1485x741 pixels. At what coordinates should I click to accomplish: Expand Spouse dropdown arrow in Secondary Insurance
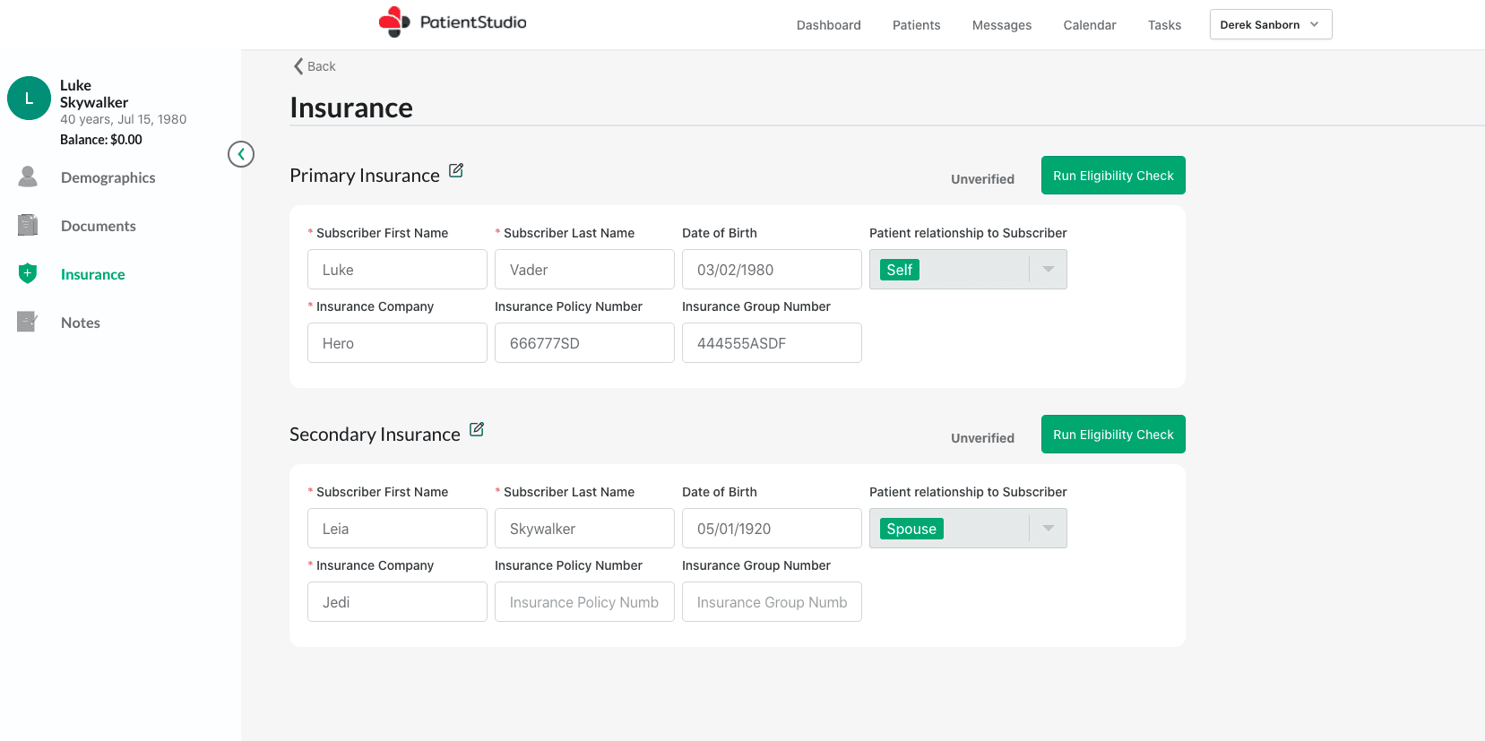pyautogui.click(x=1049, y=529)
